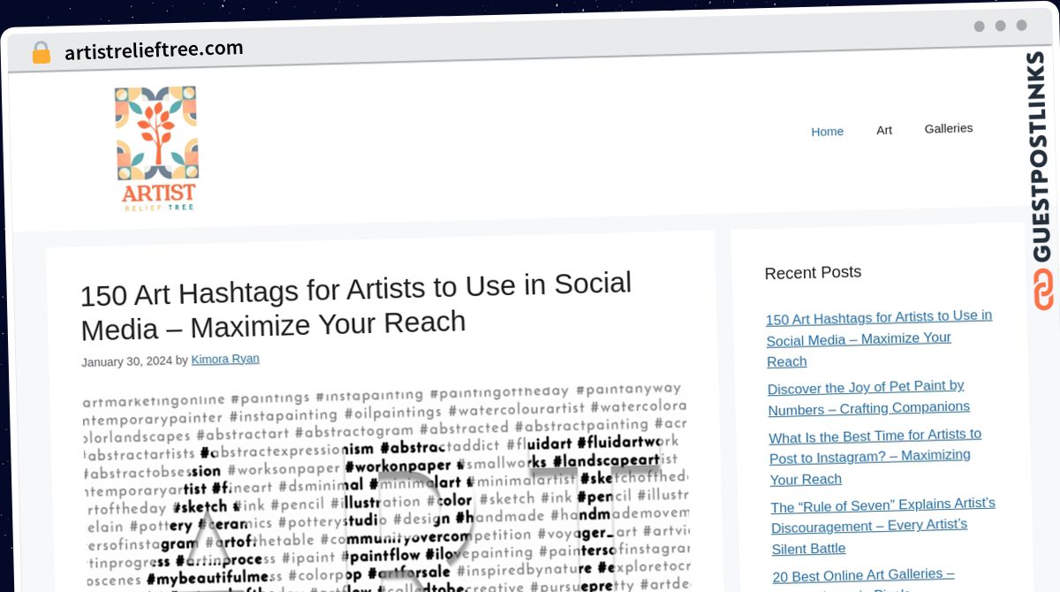Click the GuestPostLinks chain logo icon
This screenshot has width=1060, height=592.
point(1044,290)
